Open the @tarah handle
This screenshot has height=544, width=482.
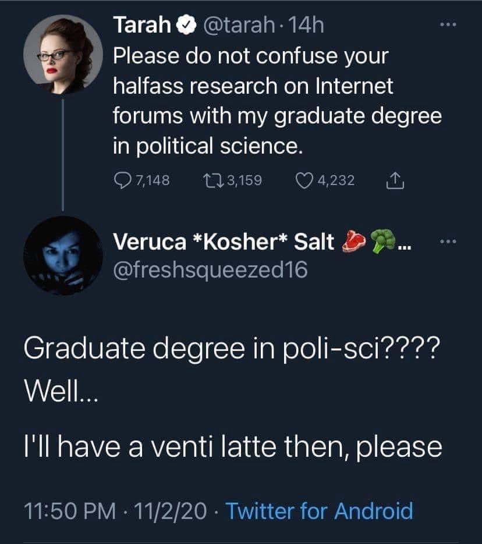click(x=239, y=25)
